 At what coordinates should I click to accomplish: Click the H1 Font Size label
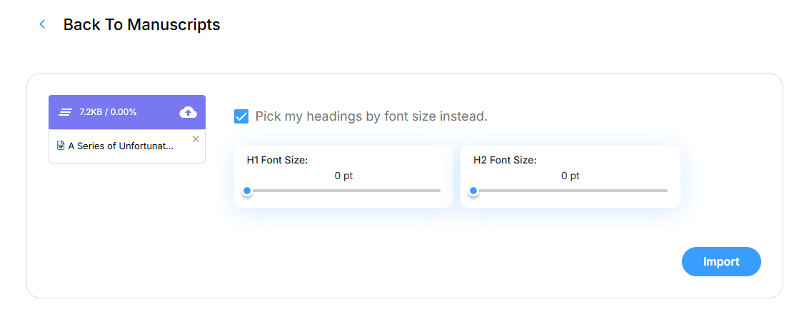[277, 160]
